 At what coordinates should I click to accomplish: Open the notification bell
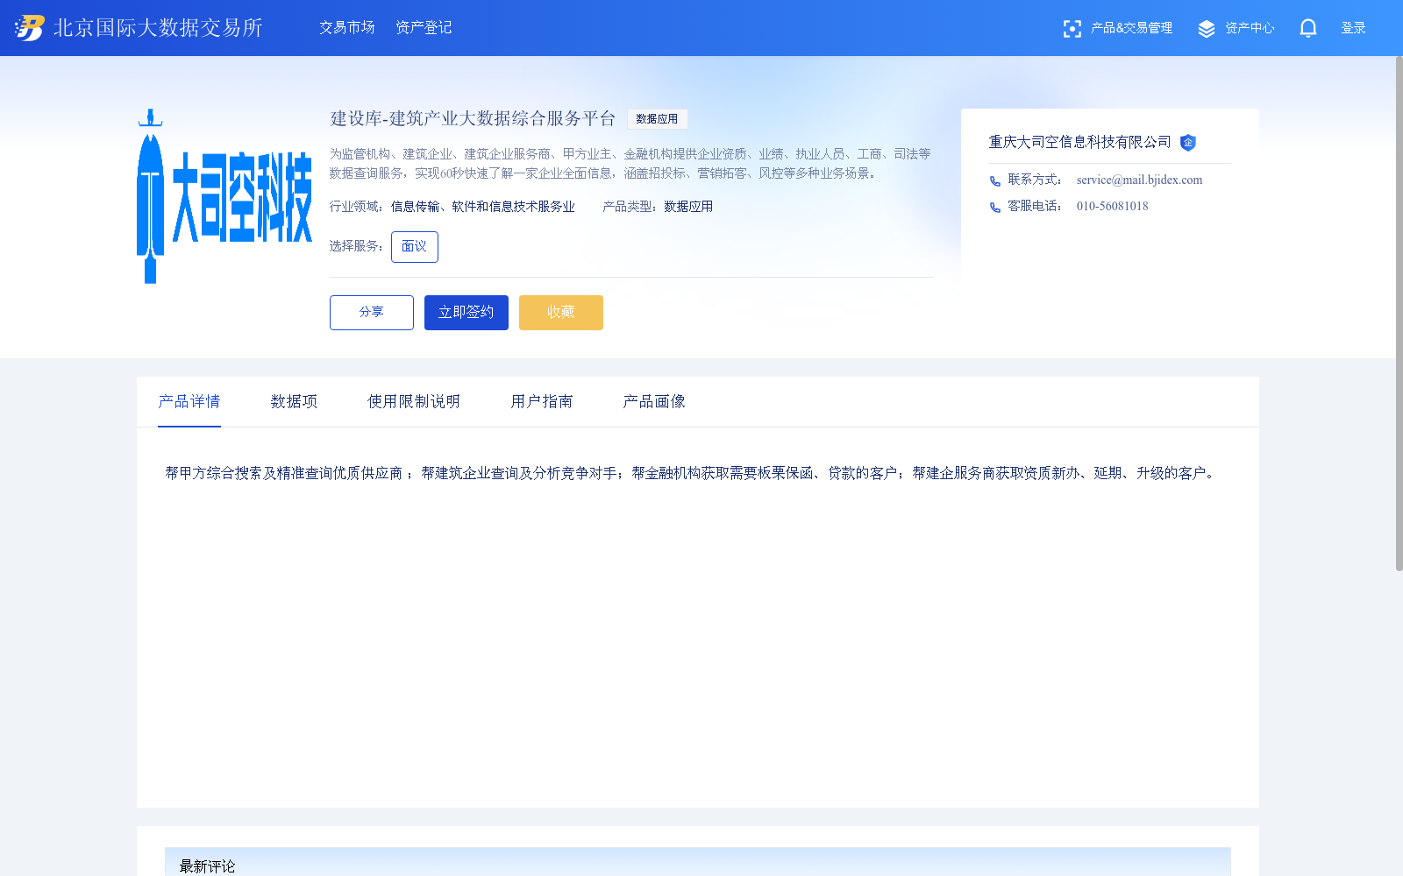point(1307,28)
